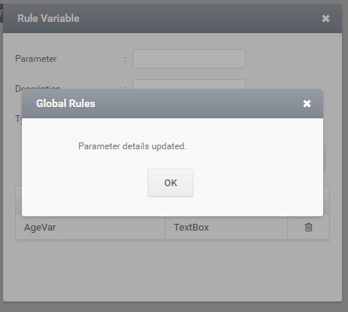Click the dark tab at top-left corner
348x312 pixels.
point(2,13)
